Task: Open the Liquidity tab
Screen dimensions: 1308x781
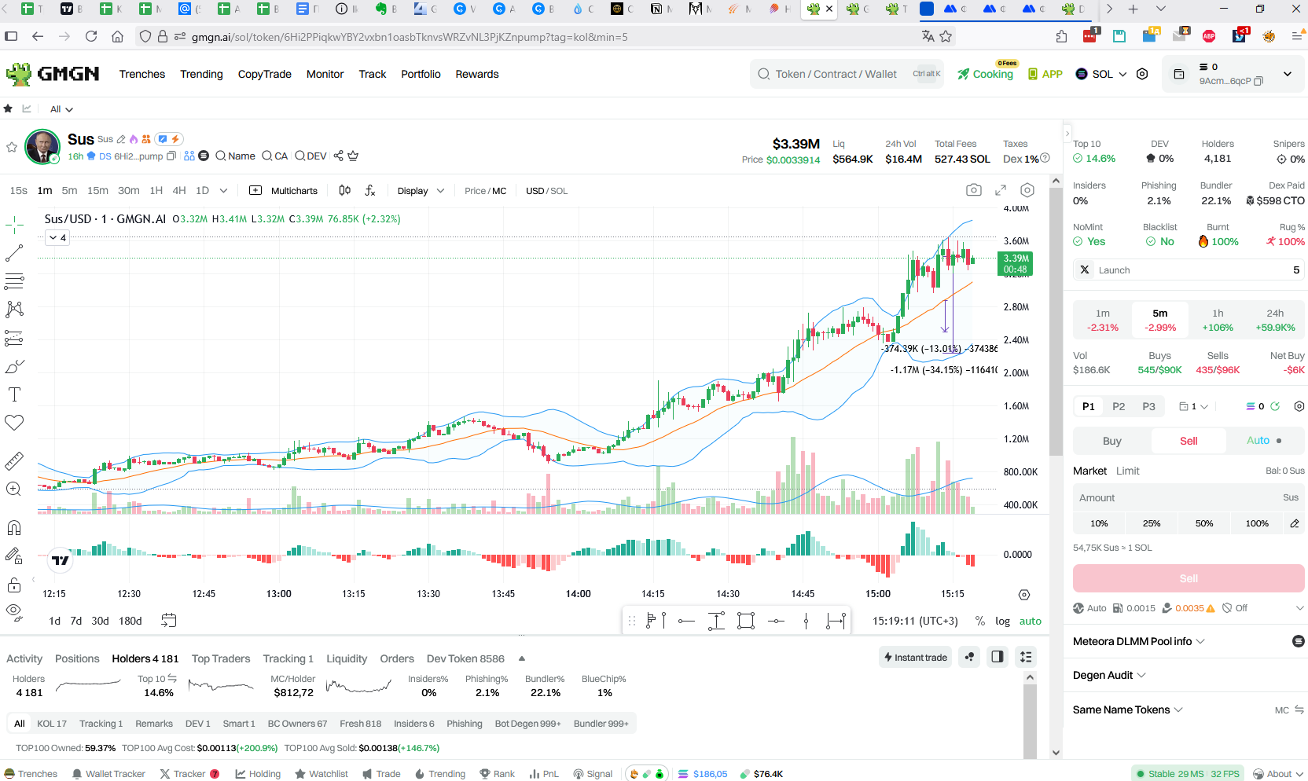Action: [347, 658]
